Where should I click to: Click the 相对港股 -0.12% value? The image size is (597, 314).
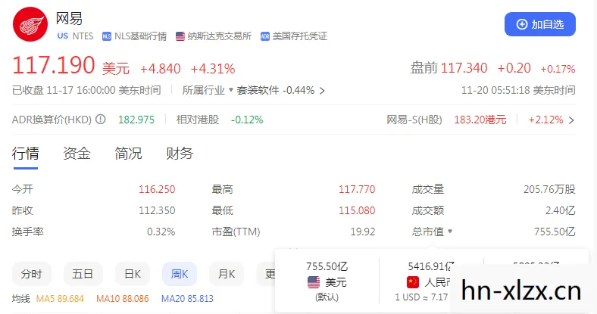pos(247,120)
